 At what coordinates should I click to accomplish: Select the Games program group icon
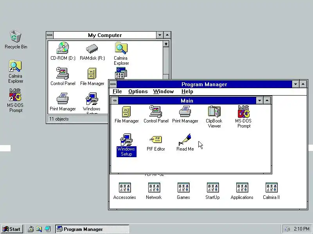(183, 191)
